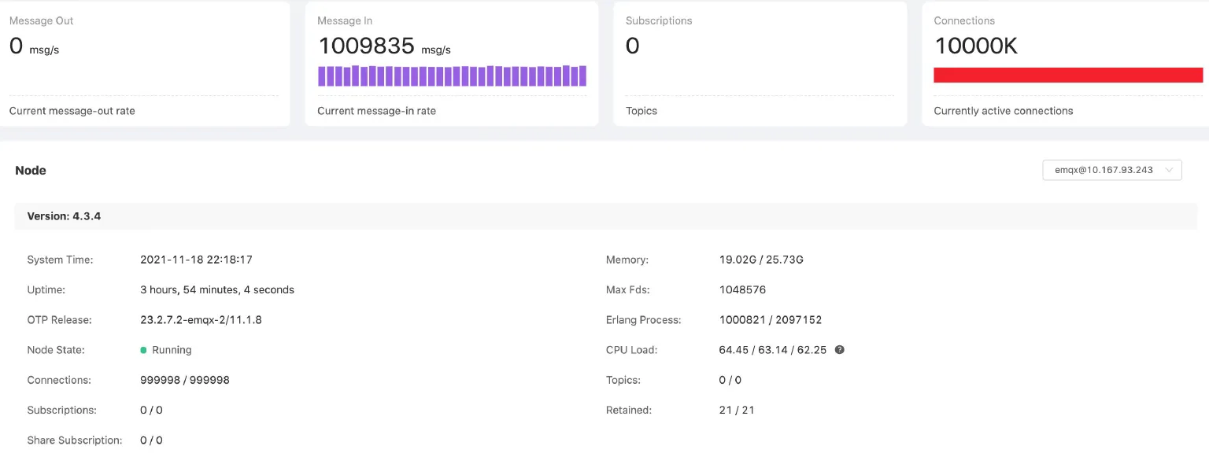This screenshot has width=1209, height=453.
Task: Select the Node section heading
Action: point(30,170)
